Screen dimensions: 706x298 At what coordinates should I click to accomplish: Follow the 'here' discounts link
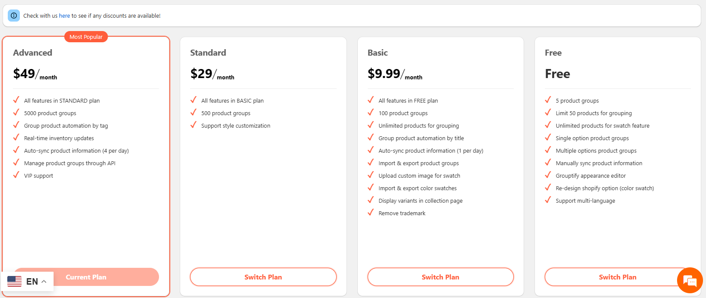point(64,16)
